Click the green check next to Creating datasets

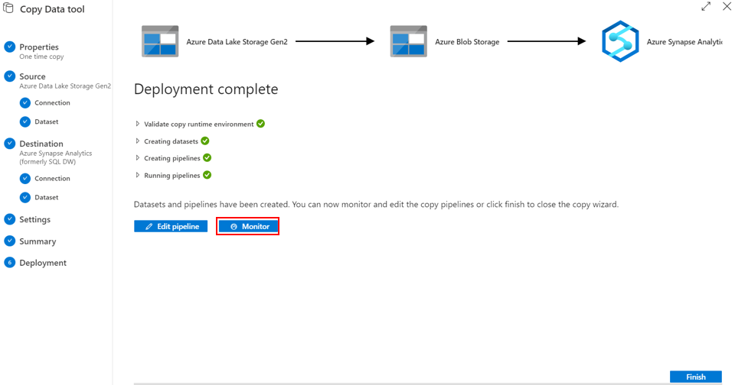(x=205, y=141)
